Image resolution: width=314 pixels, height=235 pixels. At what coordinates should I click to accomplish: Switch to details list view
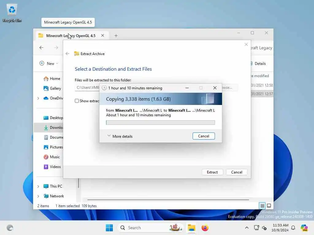tap(262, 206)
